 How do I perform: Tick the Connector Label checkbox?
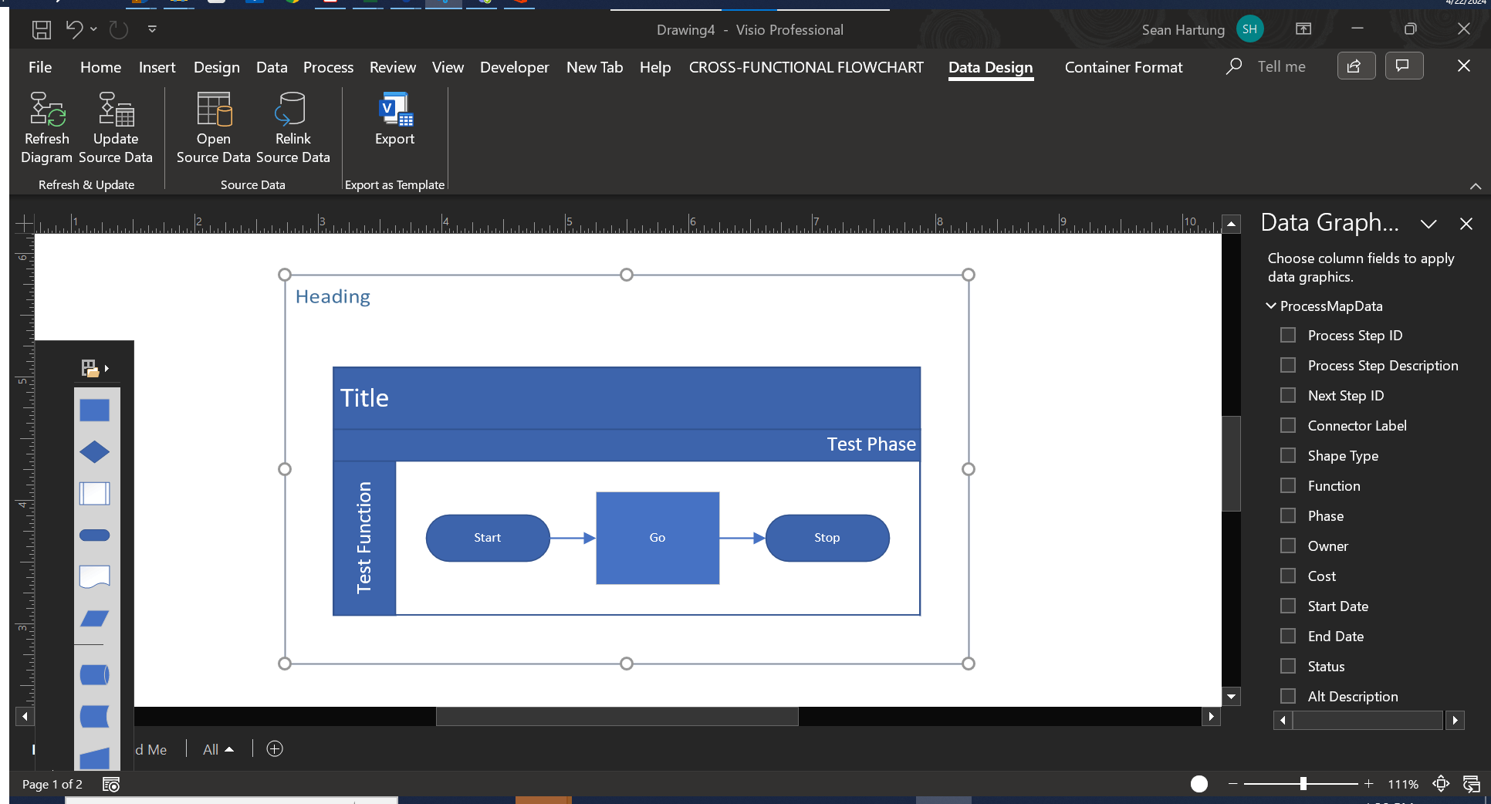(x=1288, y=426)
